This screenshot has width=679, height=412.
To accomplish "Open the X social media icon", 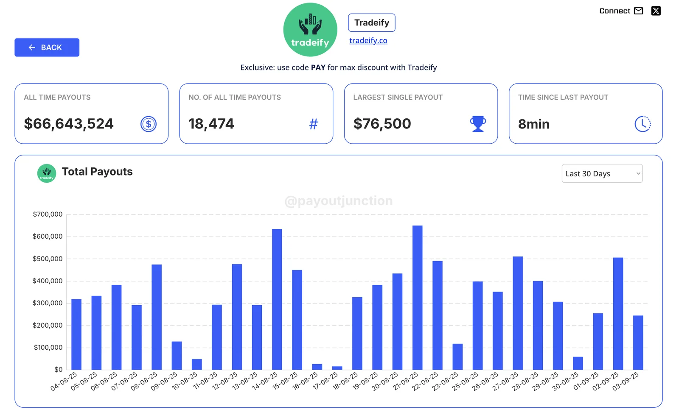I will tap(656, 11).
